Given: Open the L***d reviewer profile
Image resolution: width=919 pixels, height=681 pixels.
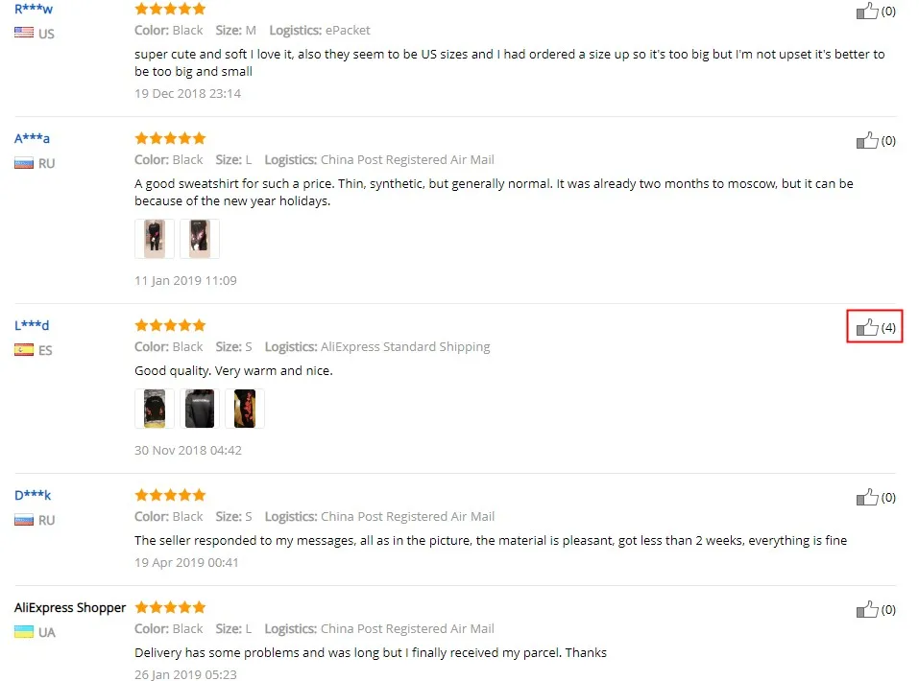Looking at the screenshot, I should [32, 325].
